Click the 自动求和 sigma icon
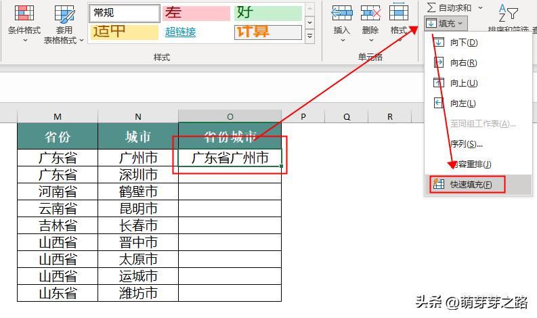Viewport: 537px width, 318px height. tap(431, 7)
